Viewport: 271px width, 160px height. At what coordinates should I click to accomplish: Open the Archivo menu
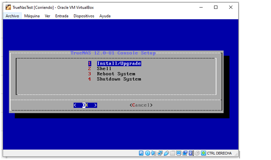click(12, 16)
